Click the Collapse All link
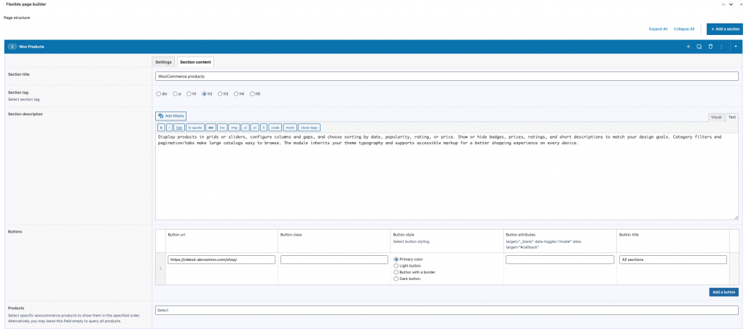 pyautogui.click(x=684, y=29)
